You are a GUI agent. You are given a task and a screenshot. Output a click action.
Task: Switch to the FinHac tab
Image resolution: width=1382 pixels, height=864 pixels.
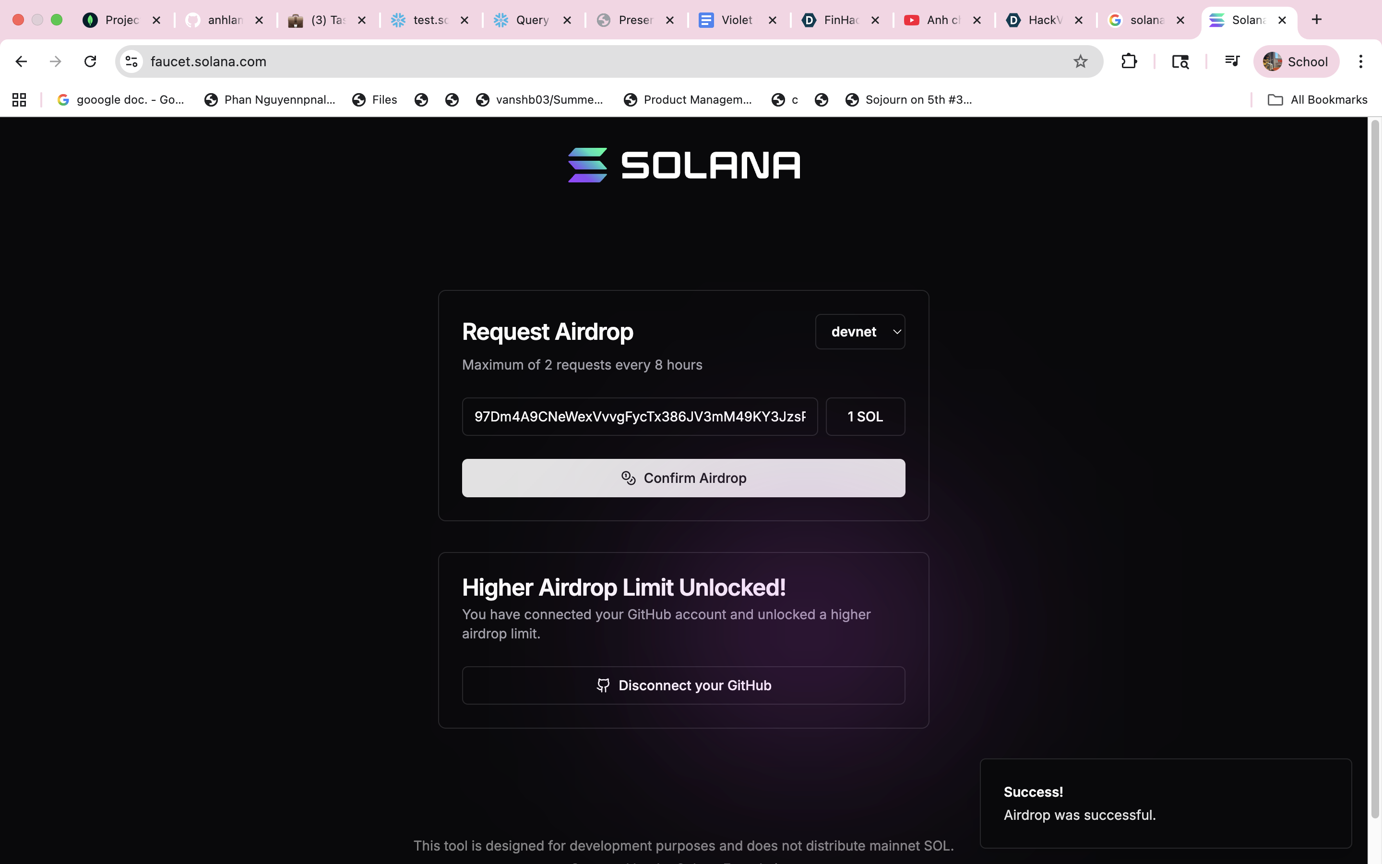841,20
